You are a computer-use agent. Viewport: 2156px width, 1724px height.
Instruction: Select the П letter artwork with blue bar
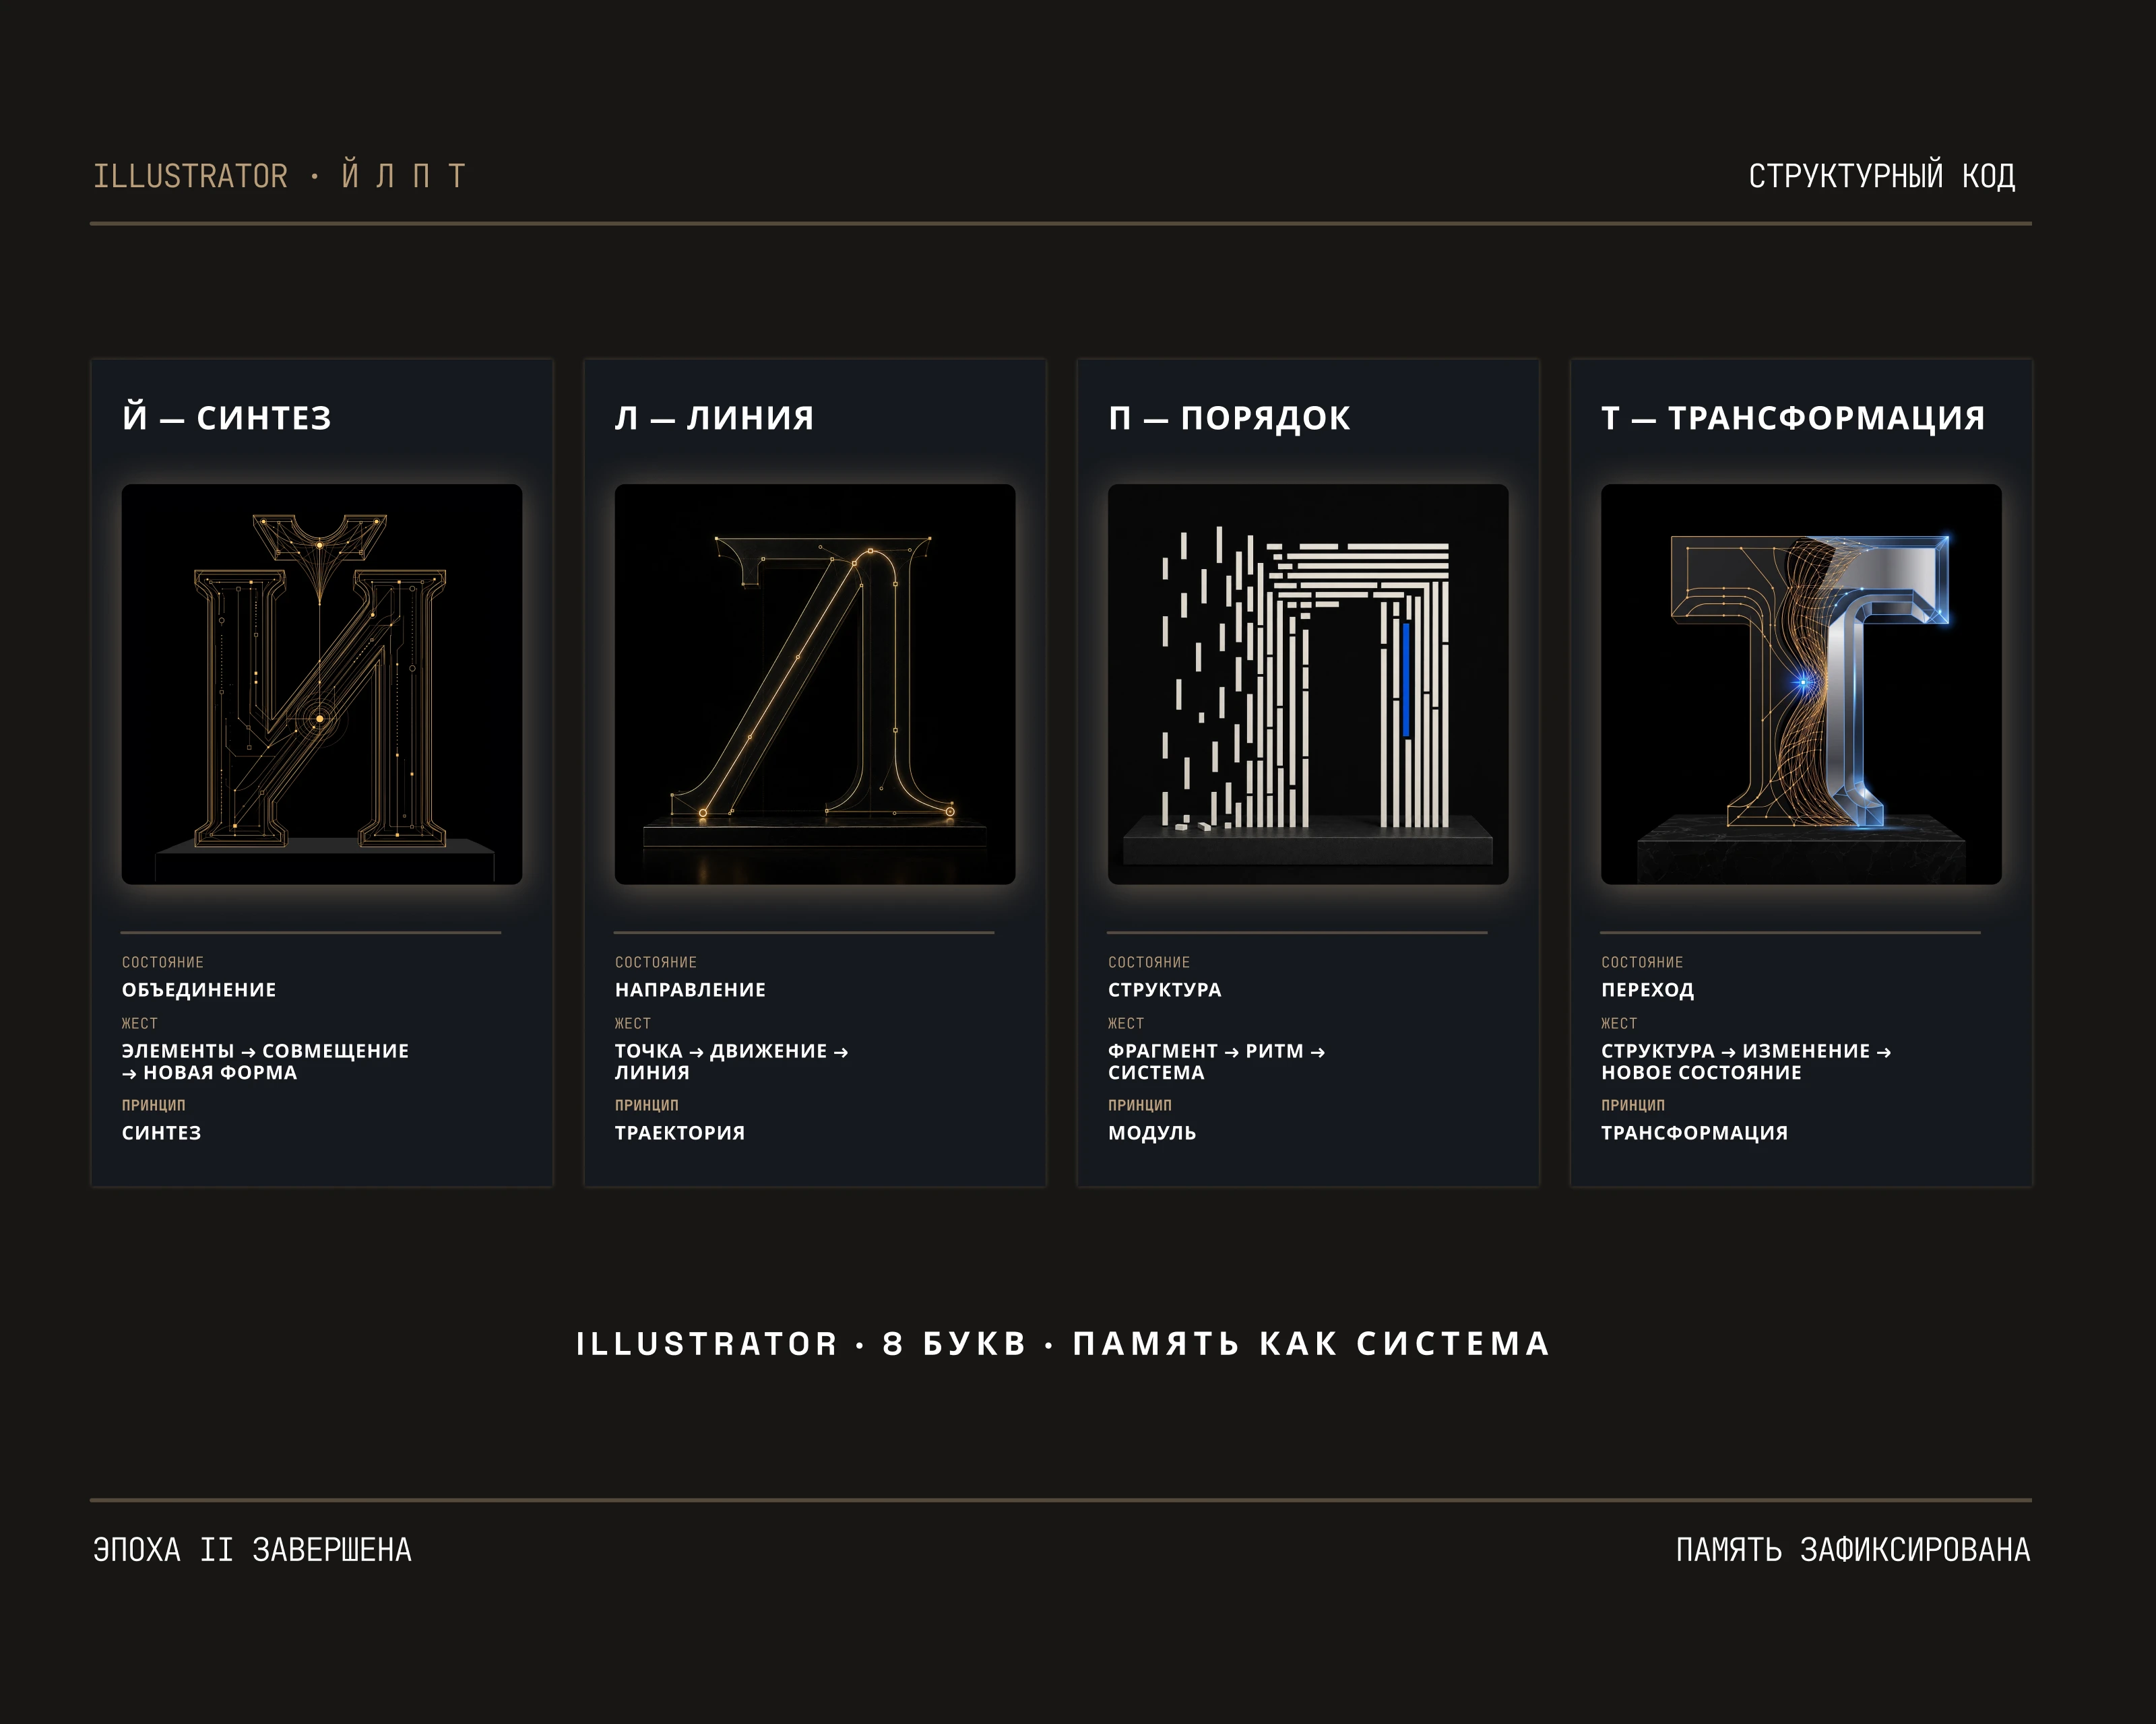click(1307, 685)
